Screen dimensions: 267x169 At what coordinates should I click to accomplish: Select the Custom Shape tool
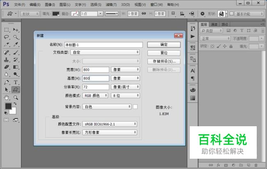(x=16, y=90)
